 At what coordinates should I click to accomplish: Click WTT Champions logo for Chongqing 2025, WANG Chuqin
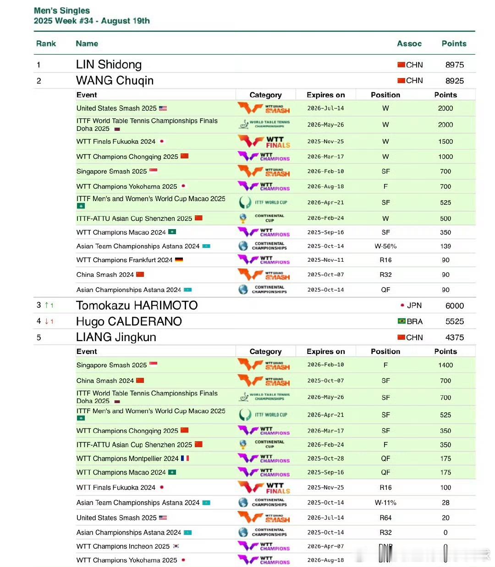264,157
